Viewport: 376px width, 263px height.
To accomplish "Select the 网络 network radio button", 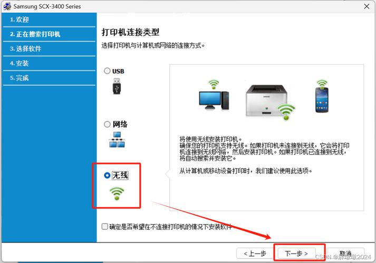I will (x=107, y=124).
